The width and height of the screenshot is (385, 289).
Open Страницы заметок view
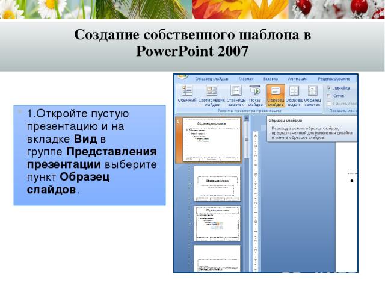[236, 95]
